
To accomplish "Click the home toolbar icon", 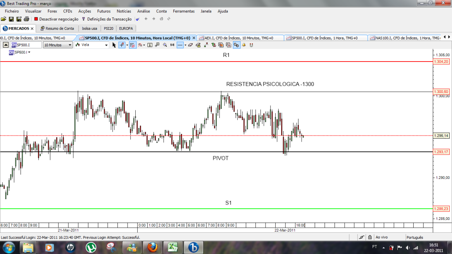I will tap(161, 19).
